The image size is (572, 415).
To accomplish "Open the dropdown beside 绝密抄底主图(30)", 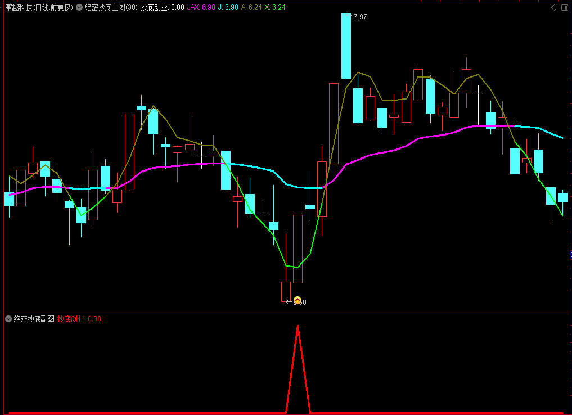I will (79, 7).
